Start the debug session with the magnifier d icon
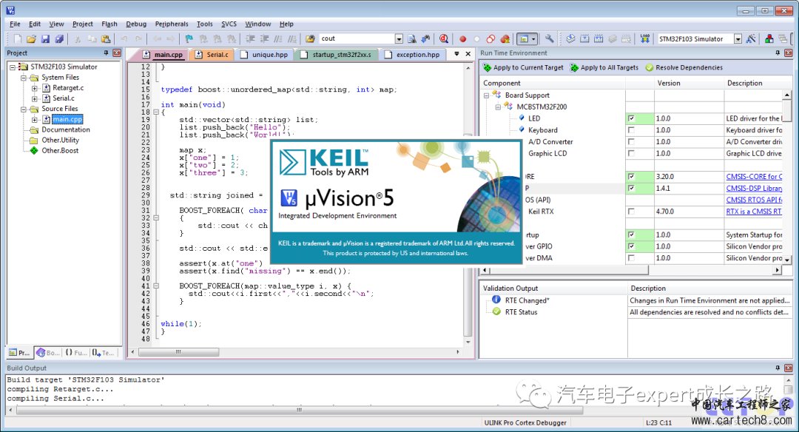 (444, 38)
